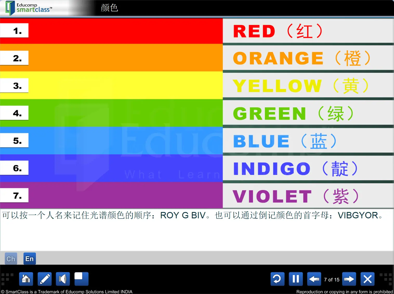Select number 6 box on indigo band
This screenshot has height=294, width=394.
click(14, 168)
